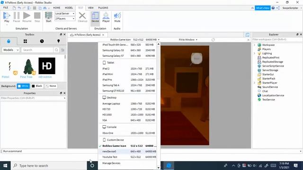Screen dimensions: 303x170
Task: Select iPad Pro from device list
Action: [128, 80]
